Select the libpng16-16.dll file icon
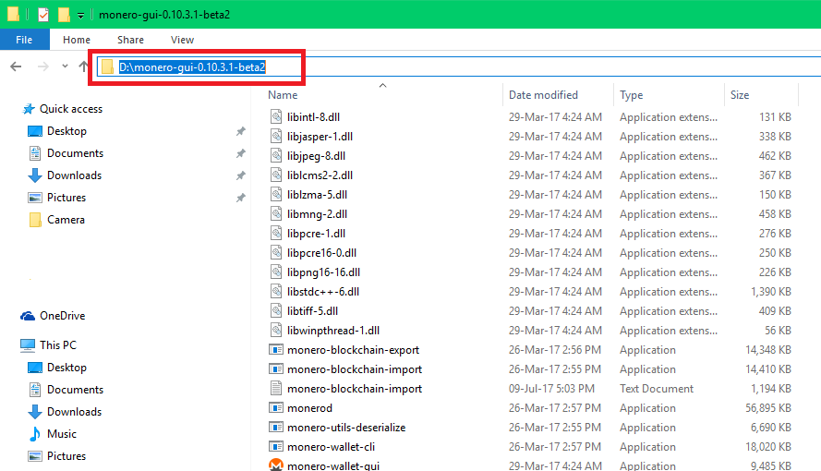 tap(276, 272)
